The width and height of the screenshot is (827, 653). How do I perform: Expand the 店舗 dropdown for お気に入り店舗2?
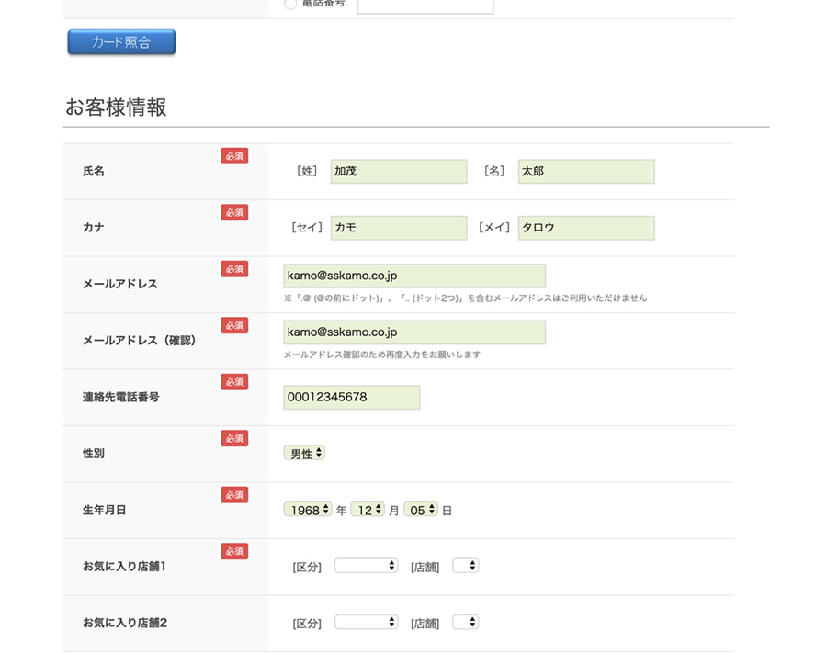point(466,623)
